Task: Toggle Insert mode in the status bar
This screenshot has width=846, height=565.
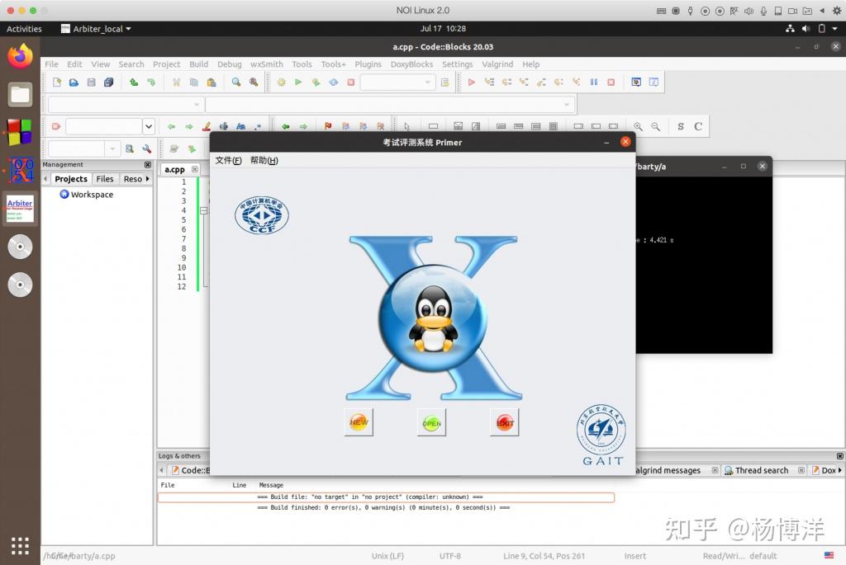Action: (634, 555)
